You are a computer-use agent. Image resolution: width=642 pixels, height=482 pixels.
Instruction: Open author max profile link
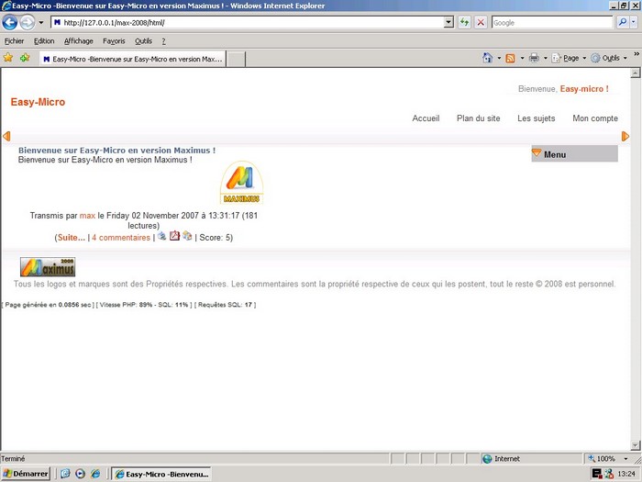87,216
